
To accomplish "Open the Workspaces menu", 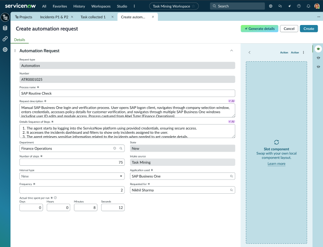I will pos(101,6).
